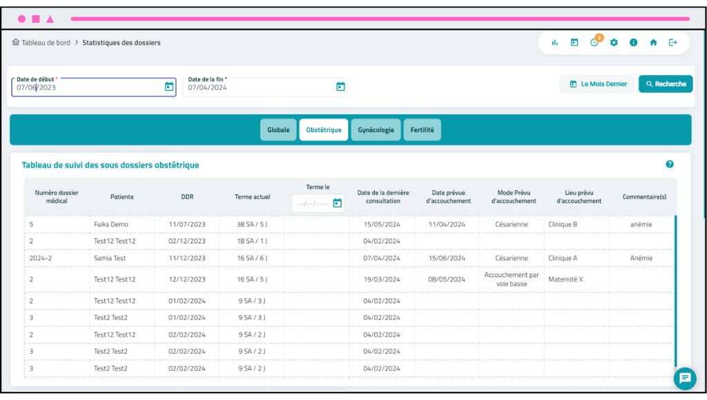707x400 pixels.
Task: Open calendar picker in Terme le column
Action: pyautogui.click(x=337, y=203)
